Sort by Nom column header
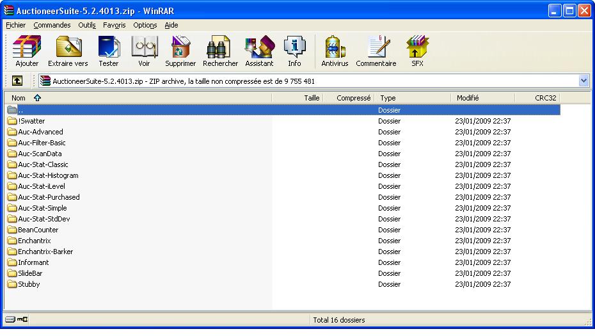 (138, 98)
